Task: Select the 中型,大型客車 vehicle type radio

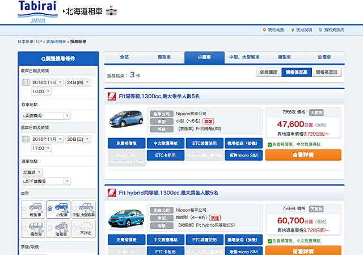Action: [x=75, y=209]
